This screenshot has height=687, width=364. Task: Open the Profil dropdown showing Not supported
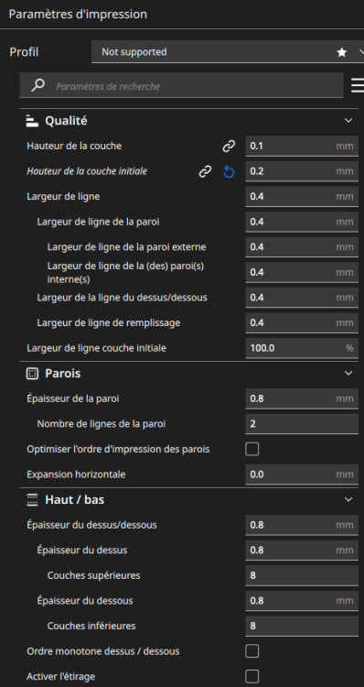[228, 52]
